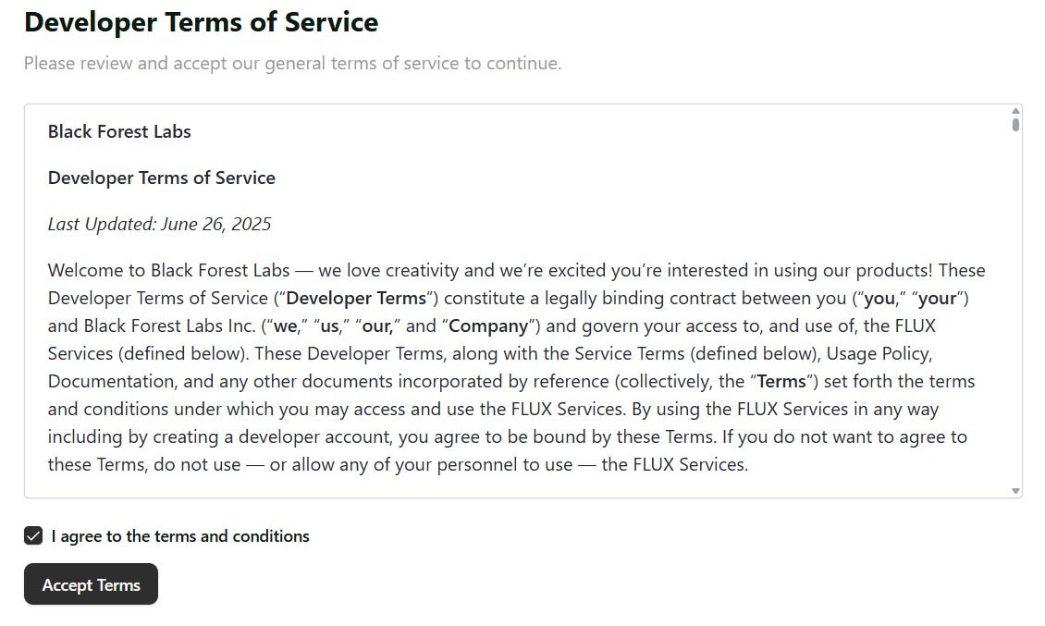Viewport: 1045px width, 626px height.
Task: Click the bold word "you" in quotes
Action: coord(879,299)
